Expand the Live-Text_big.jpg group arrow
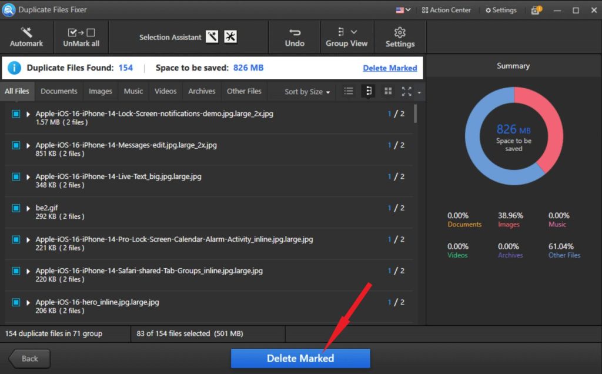 28,177
